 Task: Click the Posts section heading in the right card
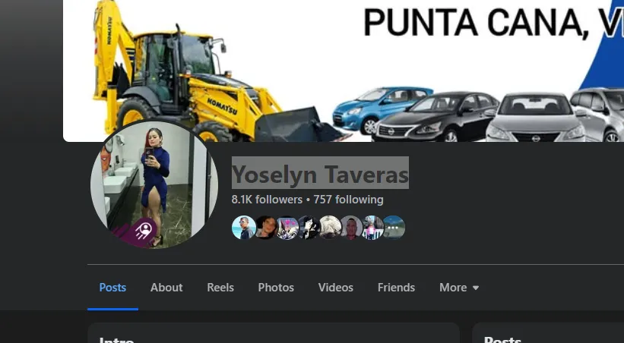click(x=502, y=340)
